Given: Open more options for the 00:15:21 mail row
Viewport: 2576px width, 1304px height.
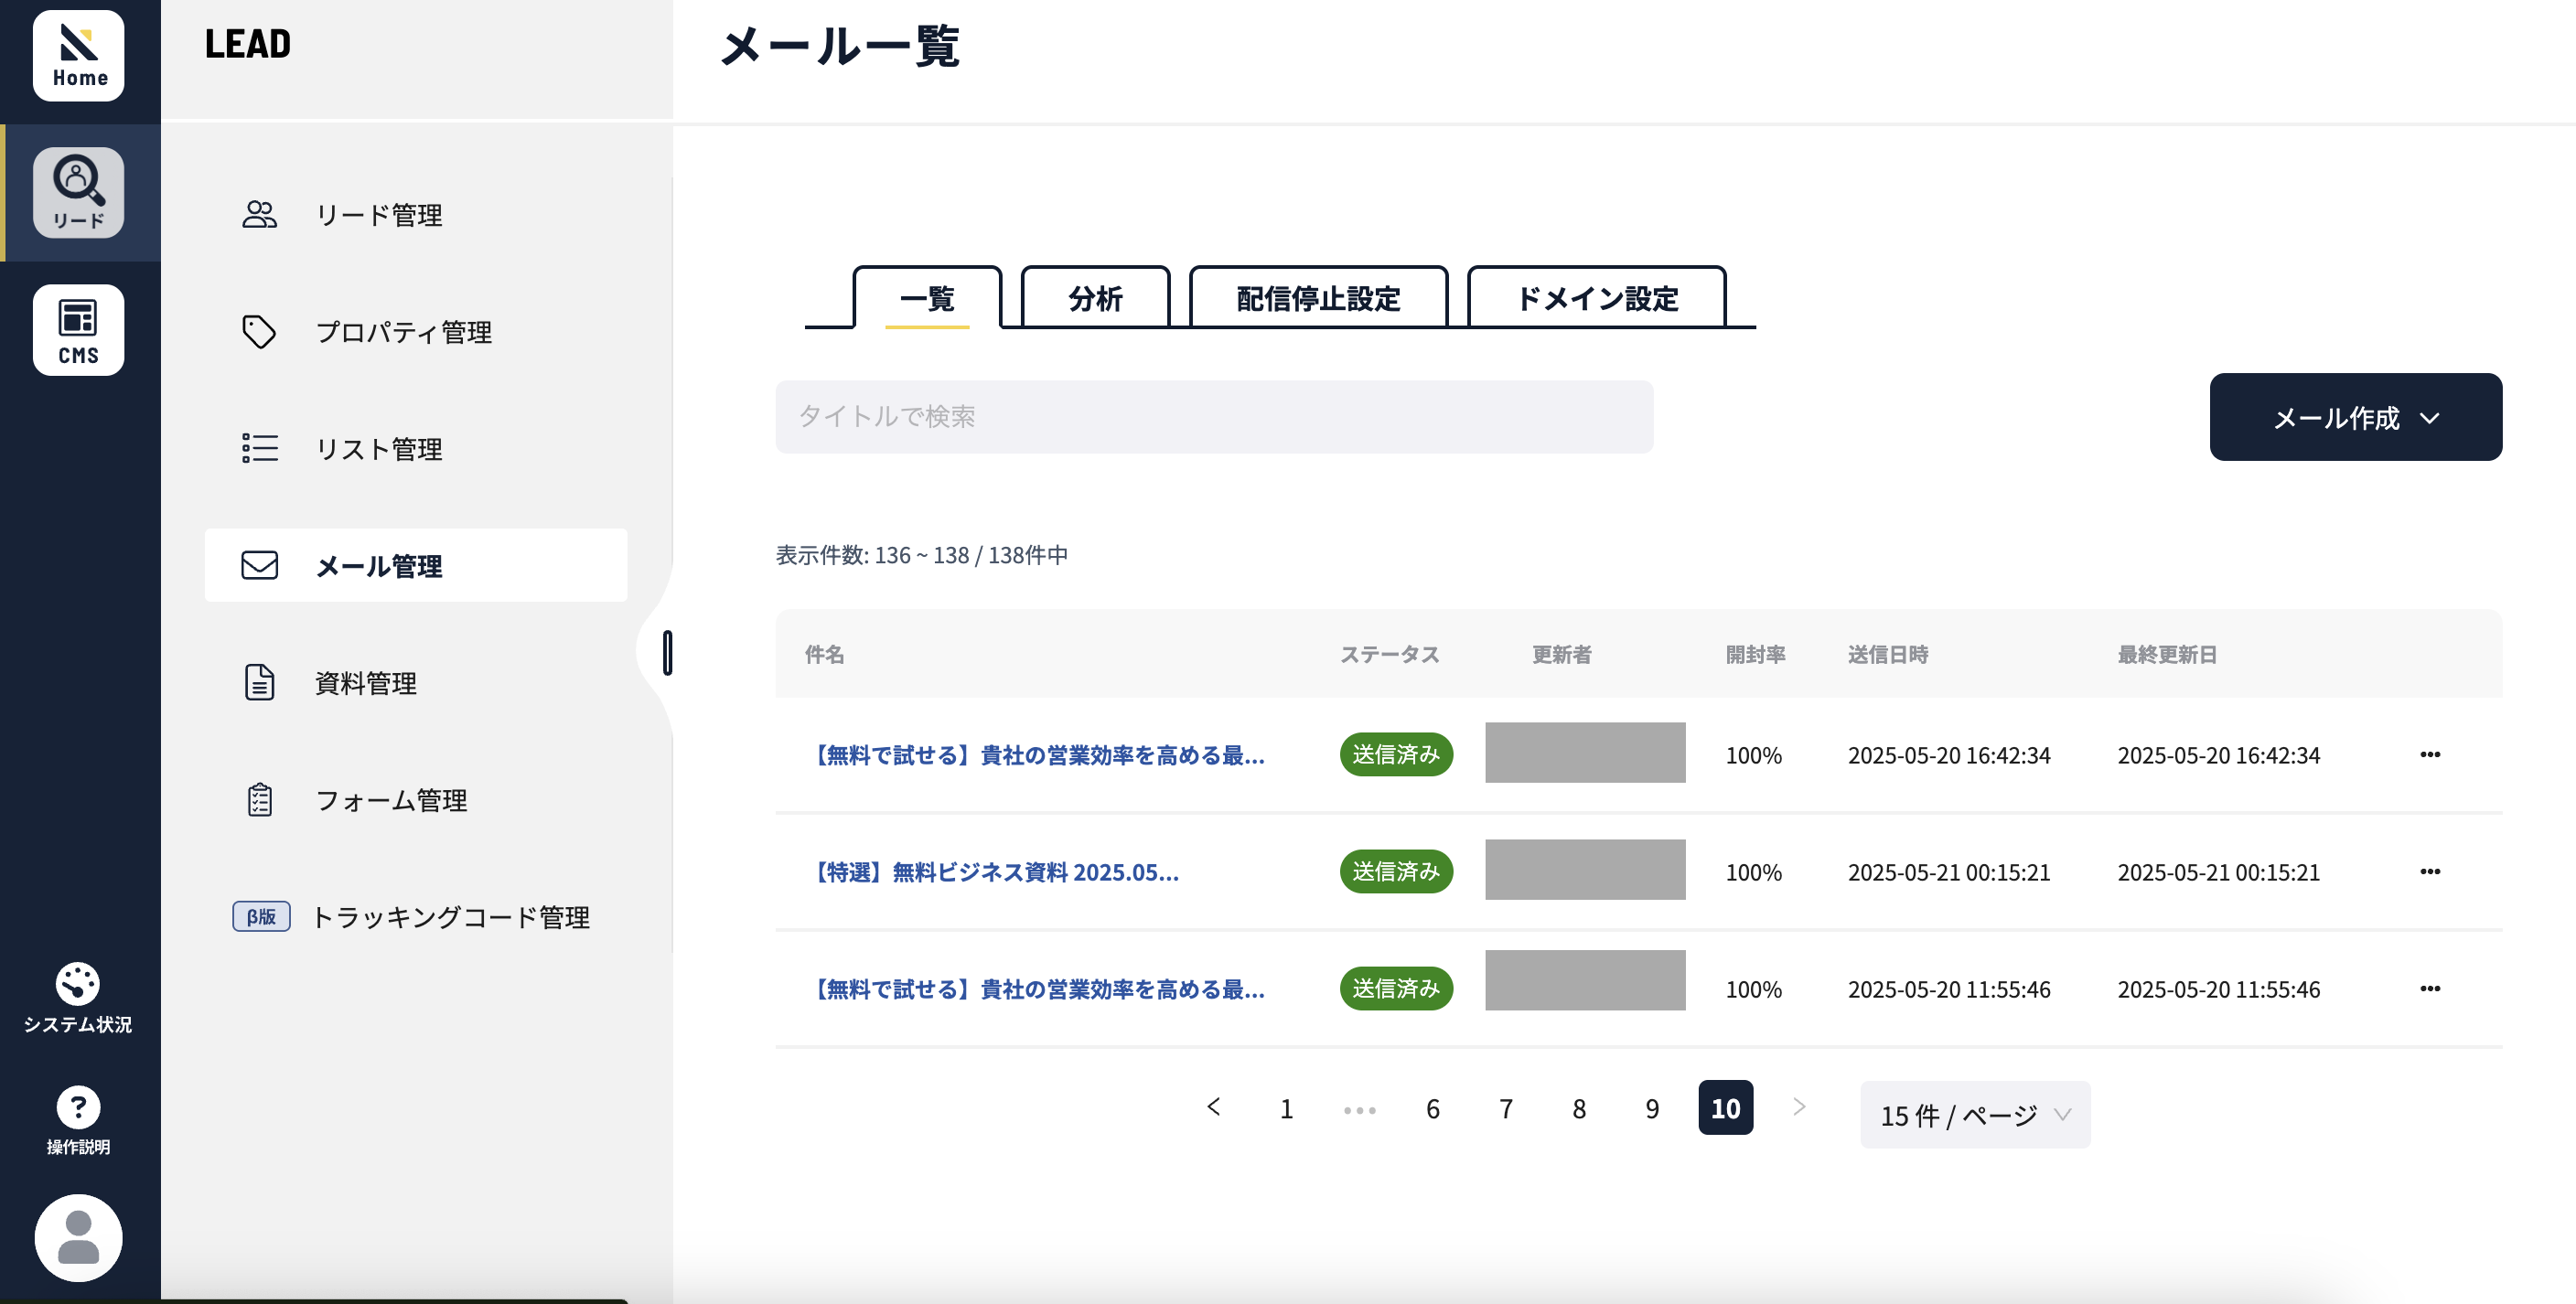Looking at the screenshot, I should (x=2430, y=871).
